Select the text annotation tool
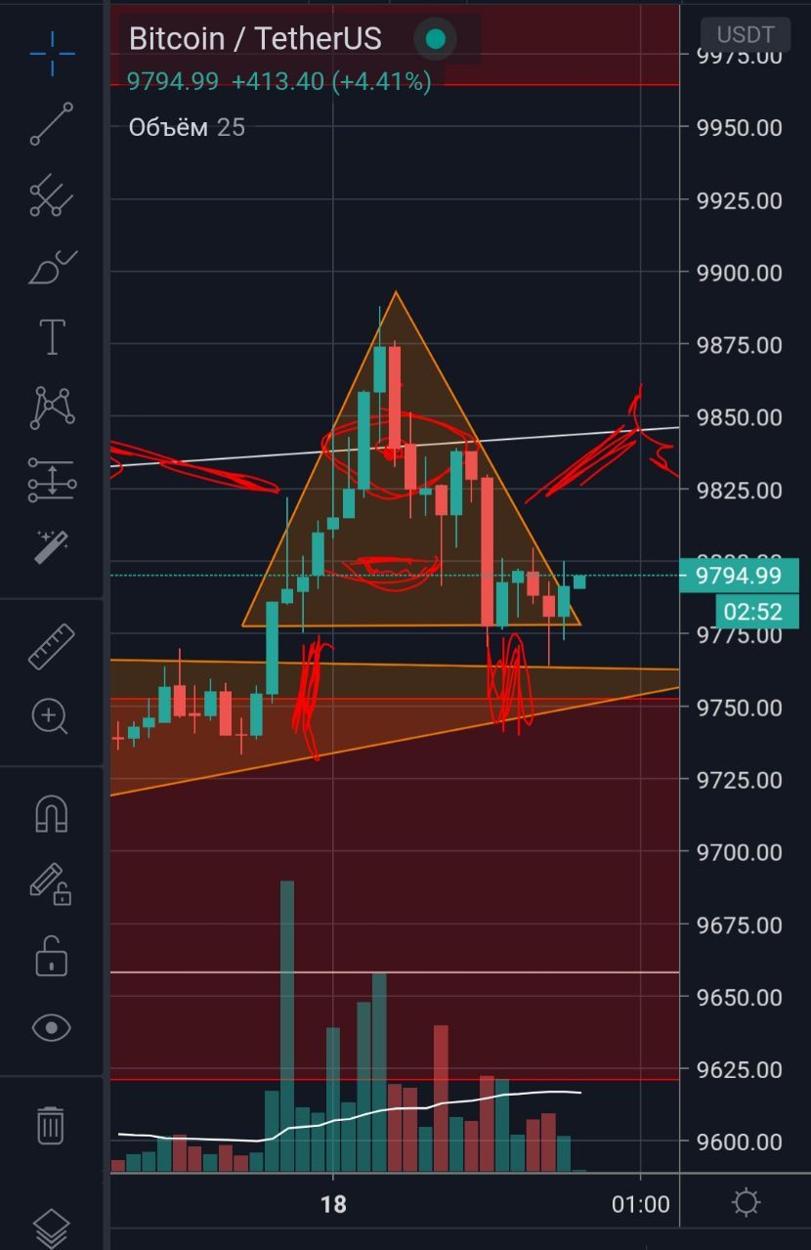The height and width of the screenshot is (1250, 811). 52,337
